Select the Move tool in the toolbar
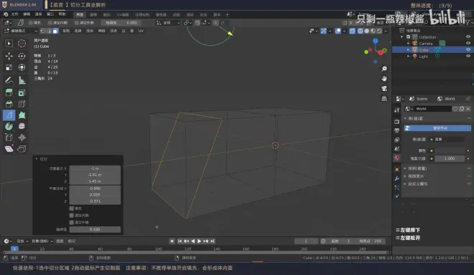Image resolution: width=474 pixels, height=275 pixels. click(9, 56)
